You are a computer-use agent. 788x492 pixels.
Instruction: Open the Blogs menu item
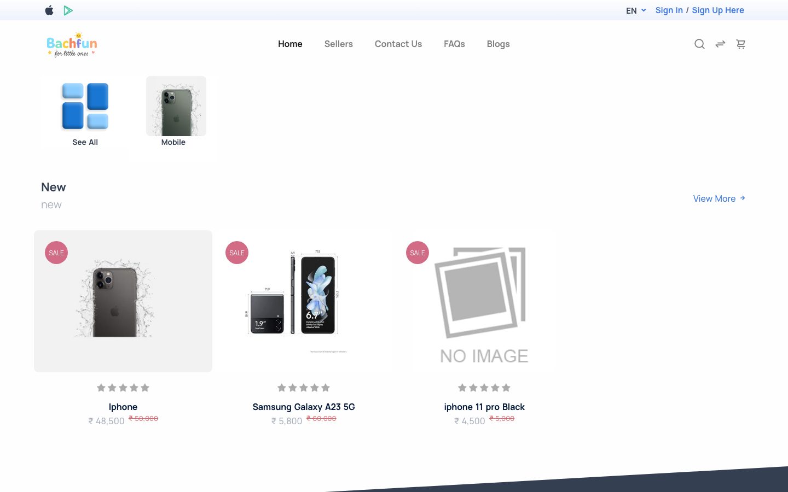498,44
